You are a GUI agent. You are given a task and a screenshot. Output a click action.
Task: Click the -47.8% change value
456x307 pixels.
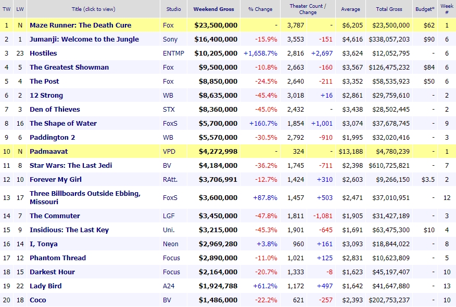[x=266, y=216]
